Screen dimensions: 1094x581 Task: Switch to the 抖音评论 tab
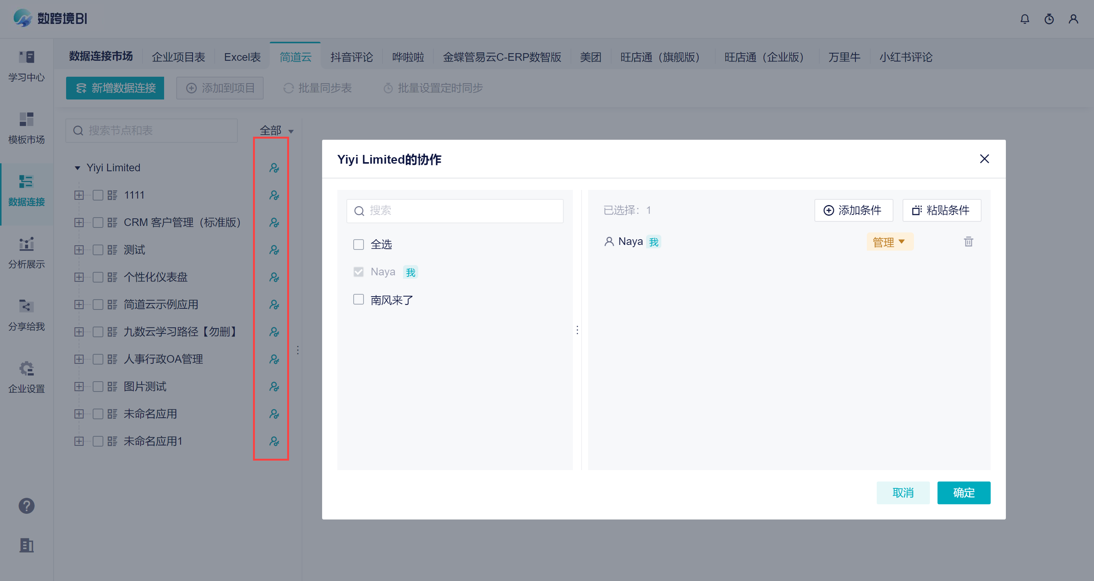(x=351, y=57)
